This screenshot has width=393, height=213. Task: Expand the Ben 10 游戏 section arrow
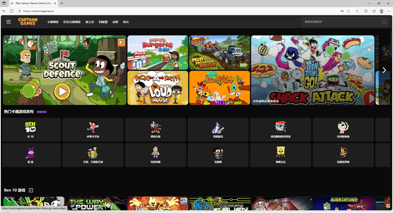coord(31,190)
